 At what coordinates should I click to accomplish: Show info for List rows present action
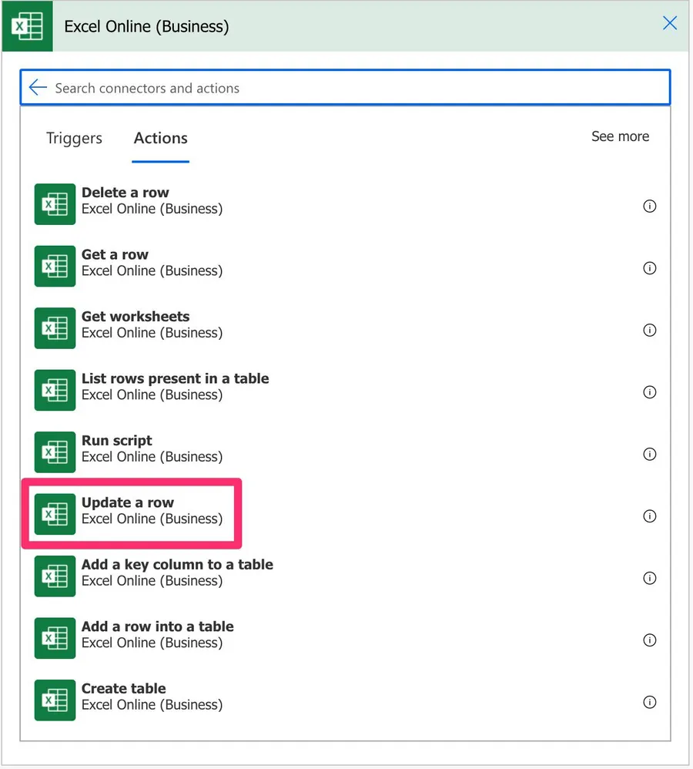tap(649, 392)
